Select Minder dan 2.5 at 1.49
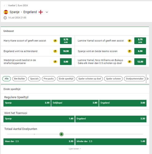The height and width of the screenshot is (154, 152). [x=111, y=142]
